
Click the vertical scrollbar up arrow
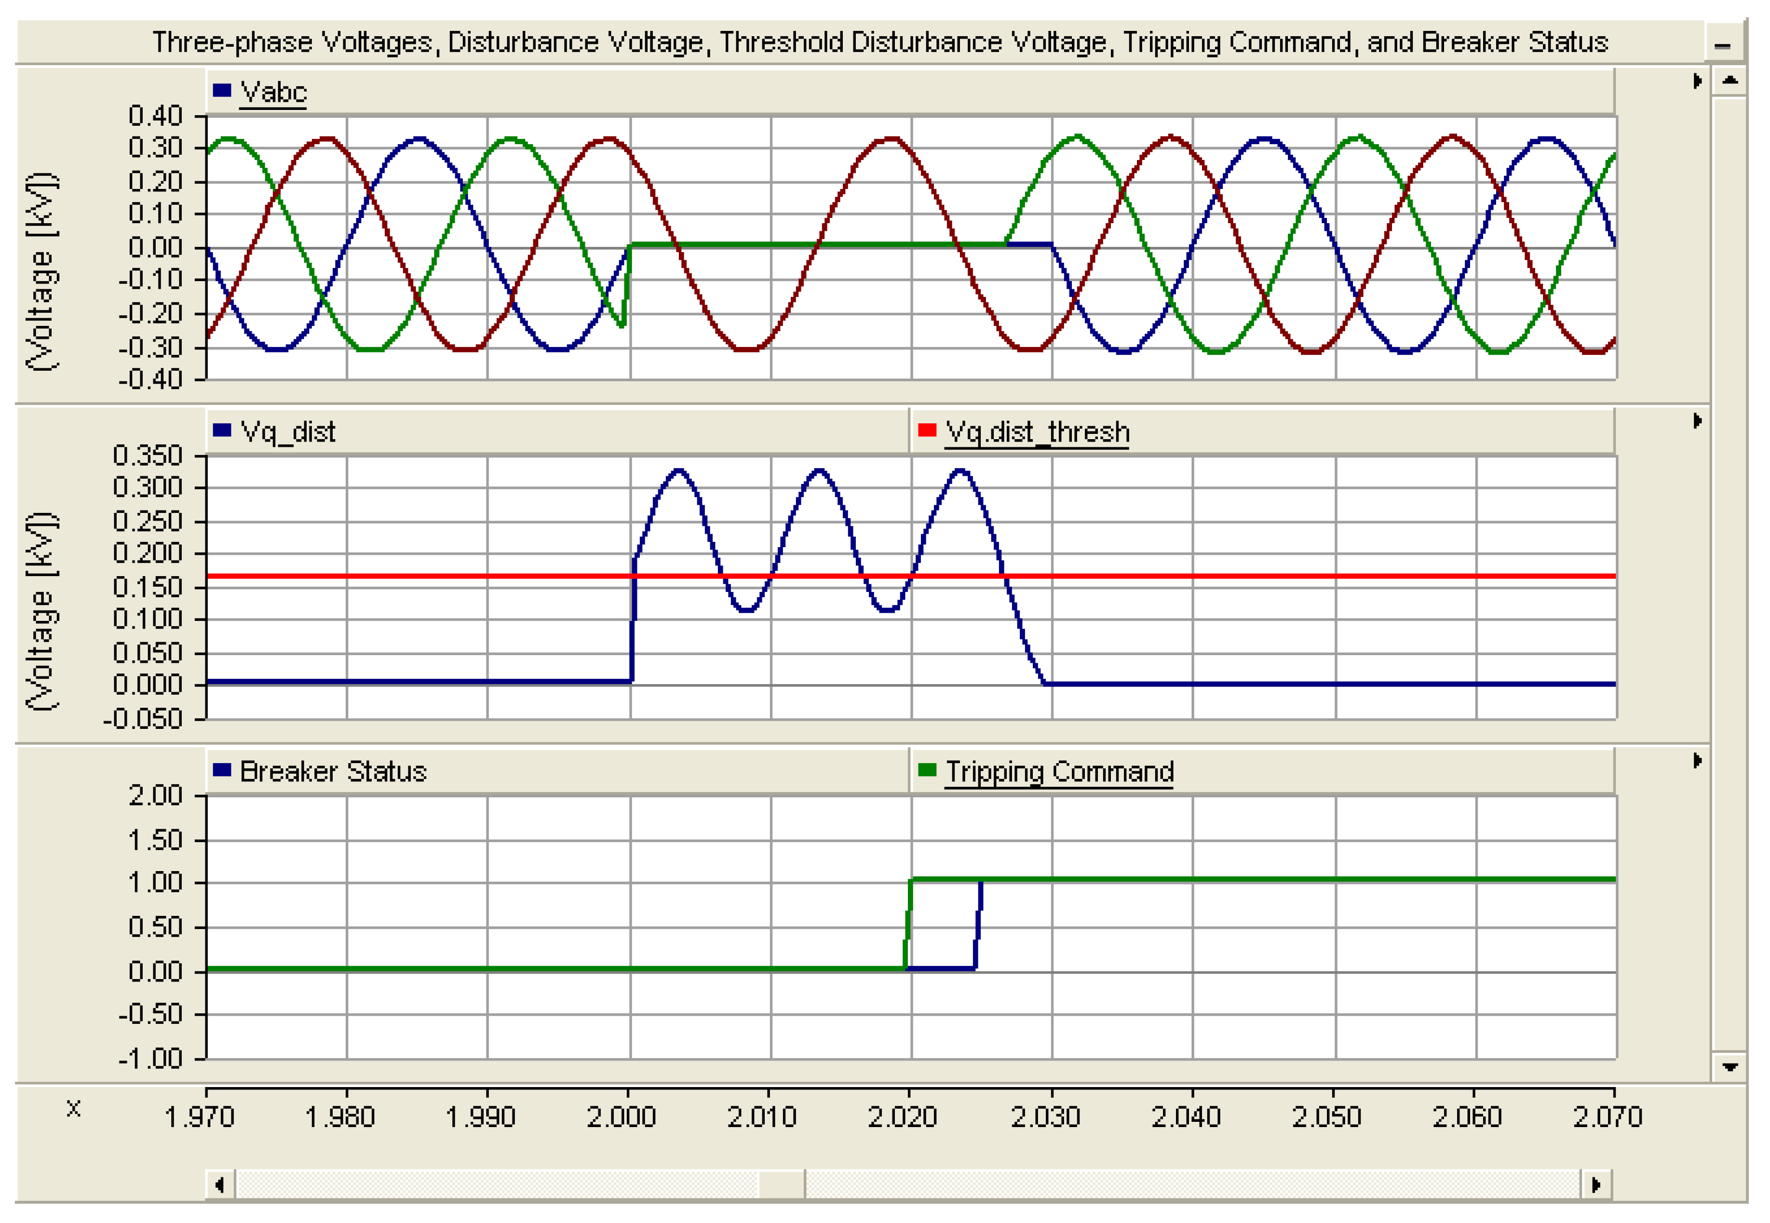tap(1729, 80)
